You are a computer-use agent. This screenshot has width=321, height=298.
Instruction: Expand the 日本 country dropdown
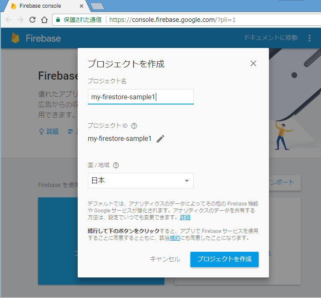(140, 181)
